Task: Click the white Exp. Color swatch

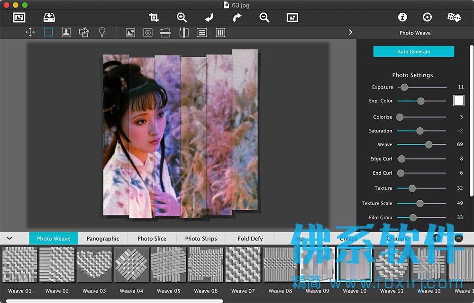Action: click(458, 100)
